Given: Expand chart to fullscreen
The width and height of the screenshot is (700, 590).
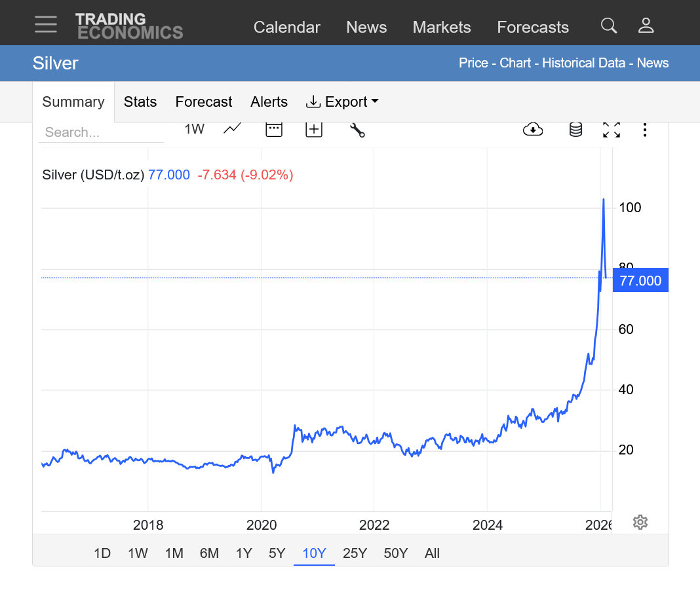Looking at the screenshot, I should point(611,130).
